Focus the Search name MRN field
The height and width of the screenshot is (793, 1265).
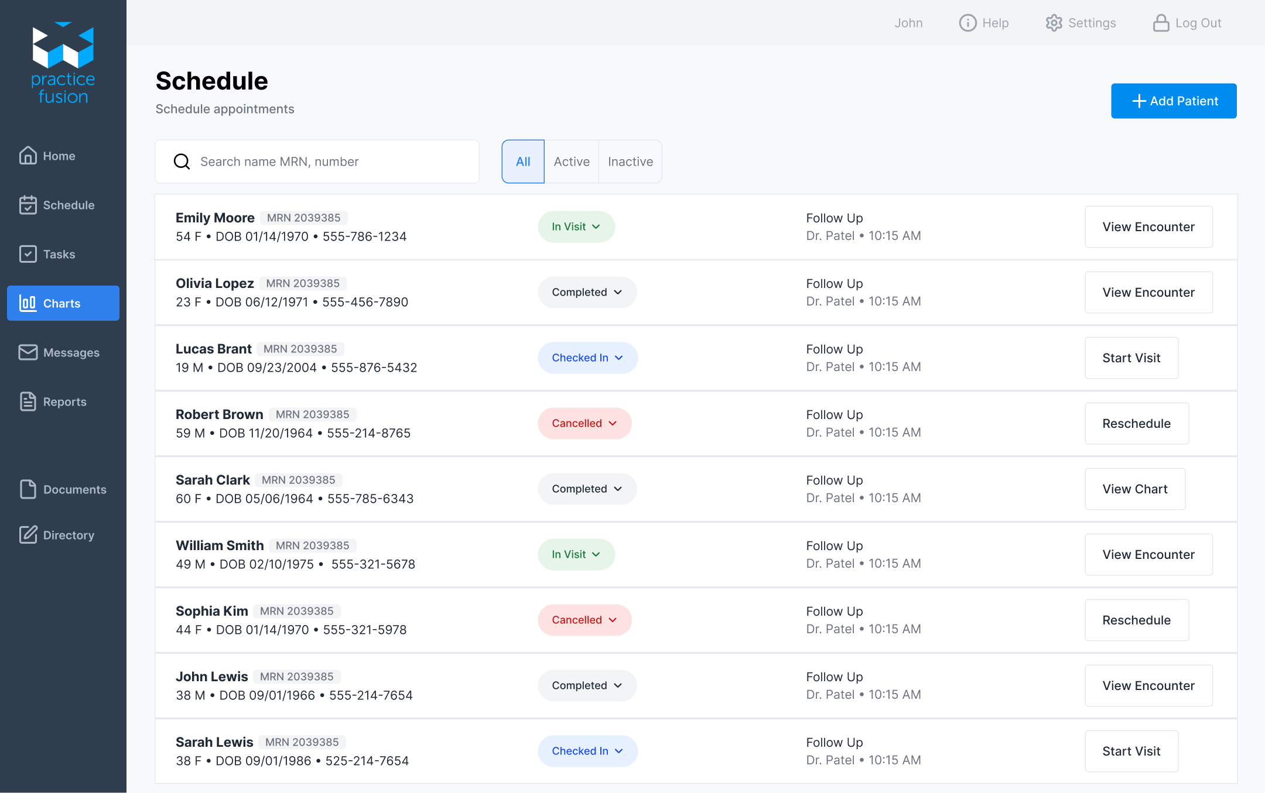[x=328, y=162]
